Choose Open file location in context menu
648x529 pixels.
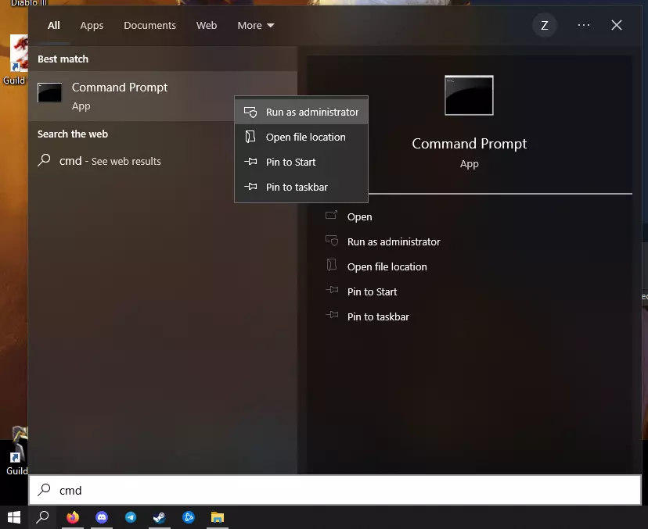pyautogui.click(x=301, y=137)
